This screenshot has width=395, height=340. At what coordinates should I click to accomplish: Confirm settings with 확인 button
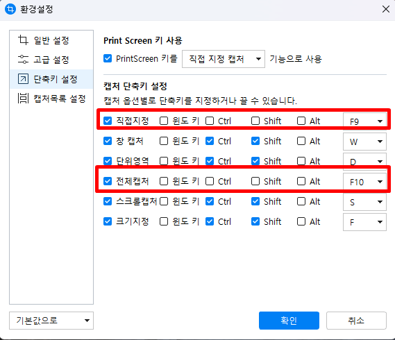289,321
